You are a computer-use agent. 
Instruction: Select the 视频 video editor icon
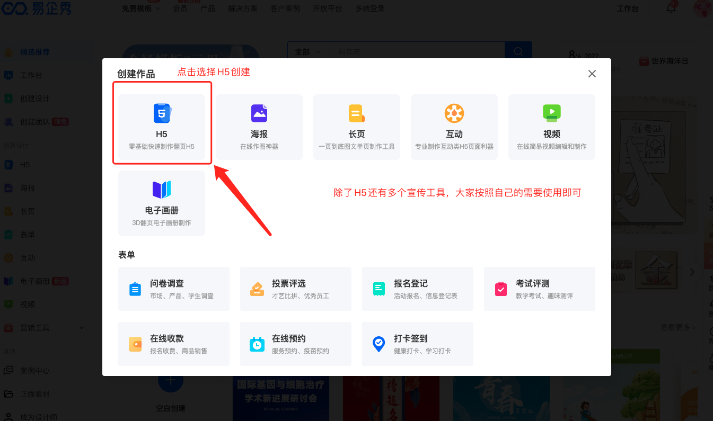point(552,113)
